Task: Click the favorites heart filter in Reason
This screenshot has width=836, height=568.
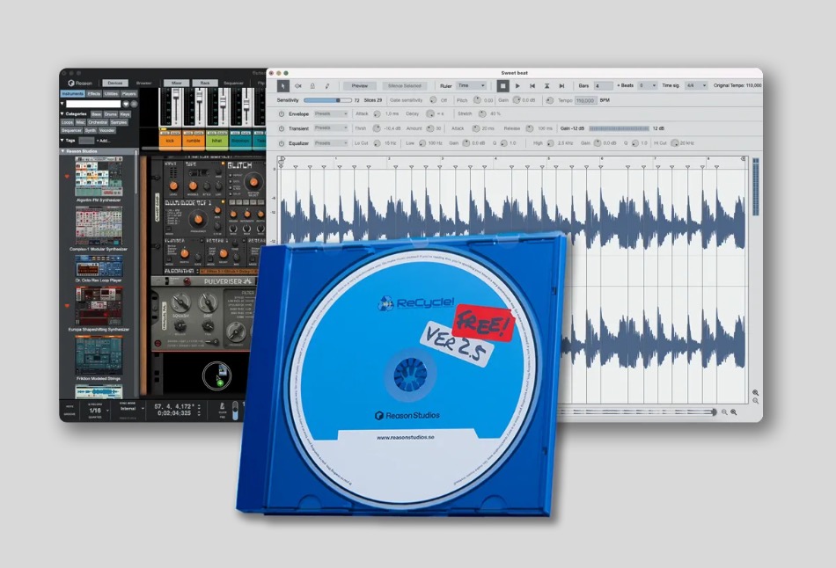Action: pos(127,104)
